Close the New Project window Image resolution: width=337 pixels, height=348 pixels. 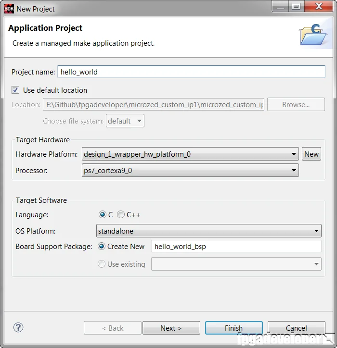(x=319, y=7)
